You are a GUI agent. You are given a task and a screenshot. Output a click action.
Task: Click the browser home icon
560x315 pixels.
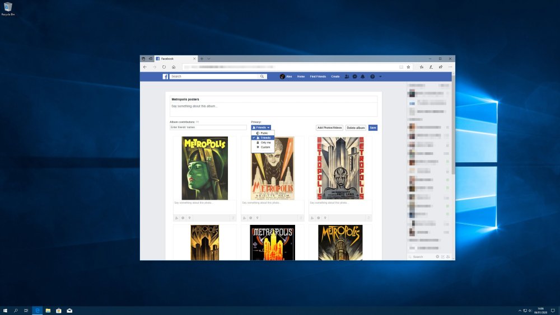174,67
